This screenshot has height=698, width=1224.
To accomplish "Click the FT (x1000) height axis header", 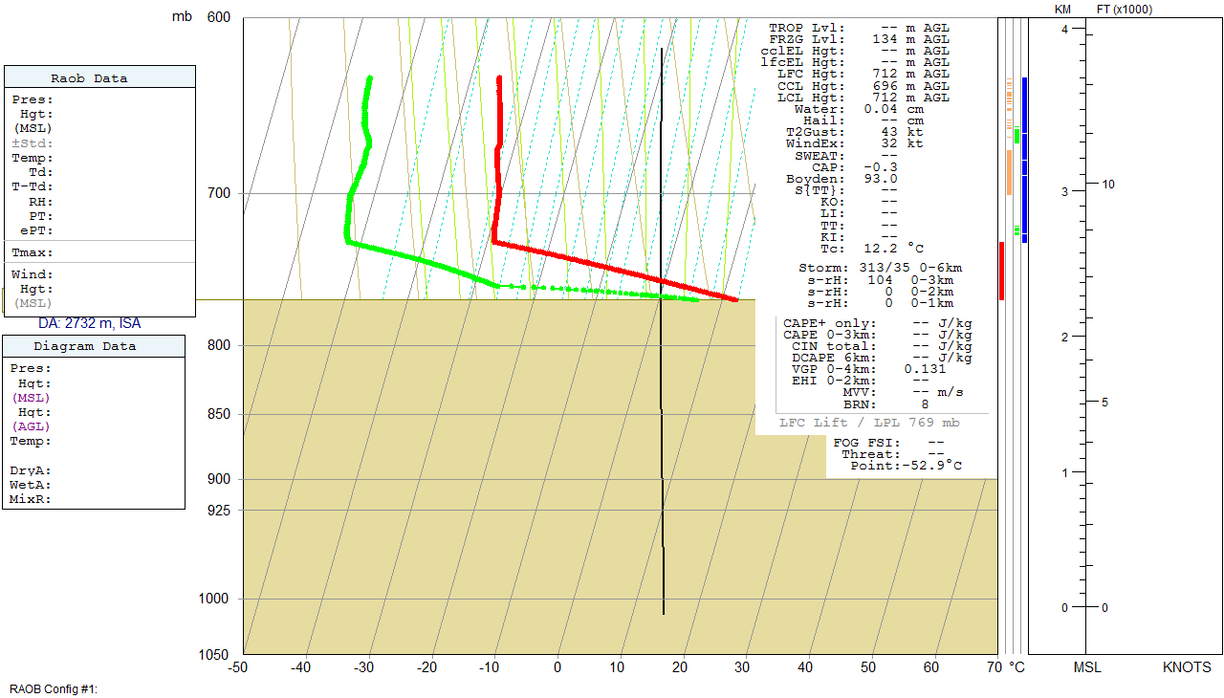I will tap(1124, 9).
